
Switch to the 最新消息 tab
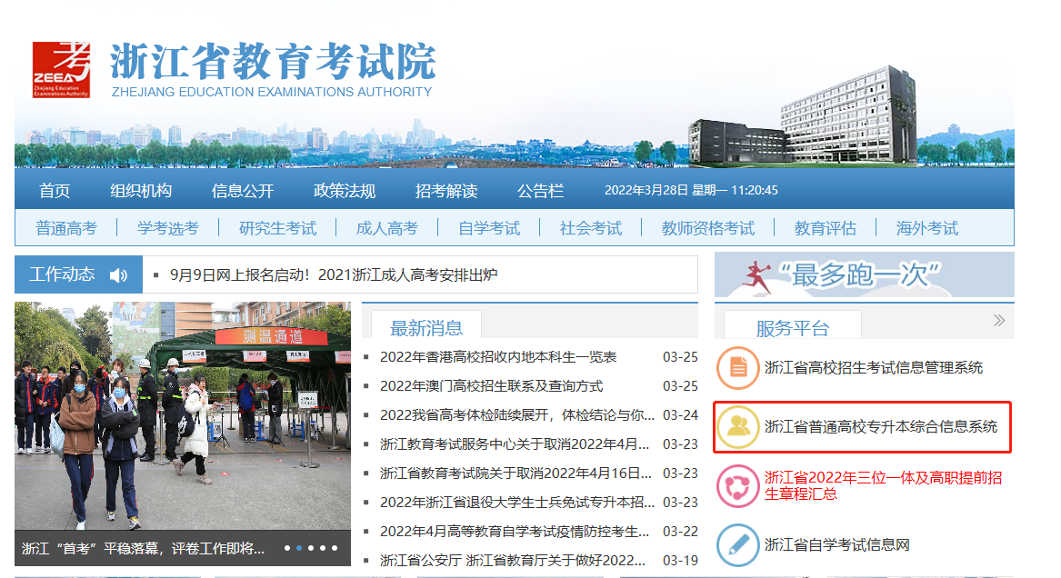point(426,328)
